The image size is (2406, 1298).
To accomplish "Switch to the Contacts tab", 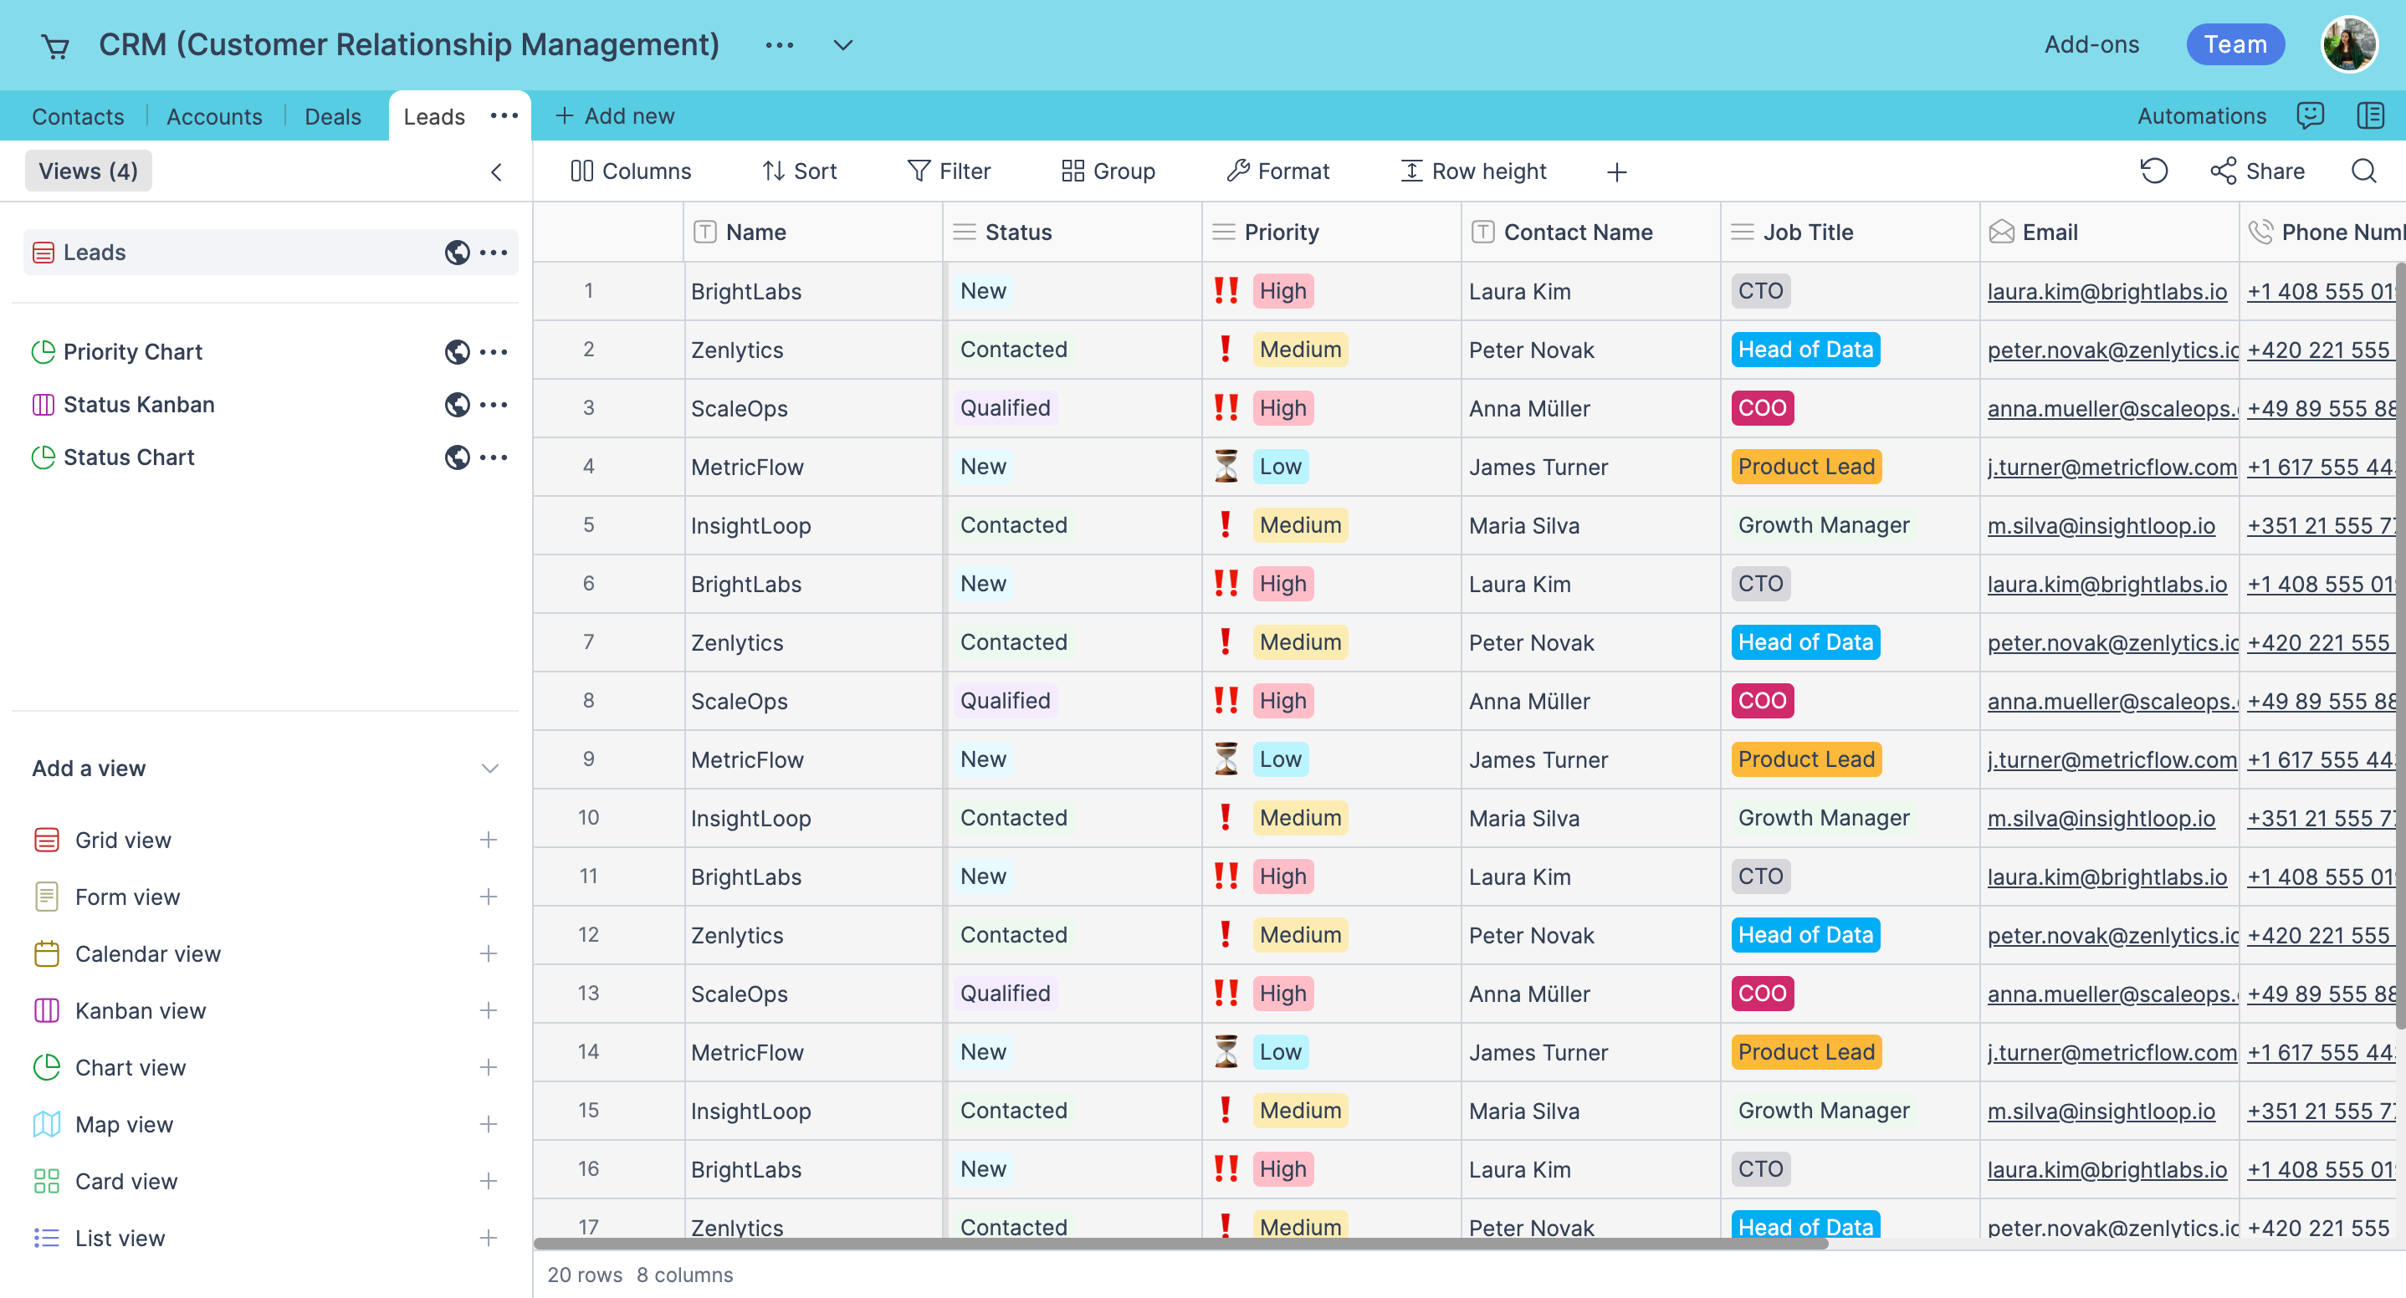I will [78, 115].
